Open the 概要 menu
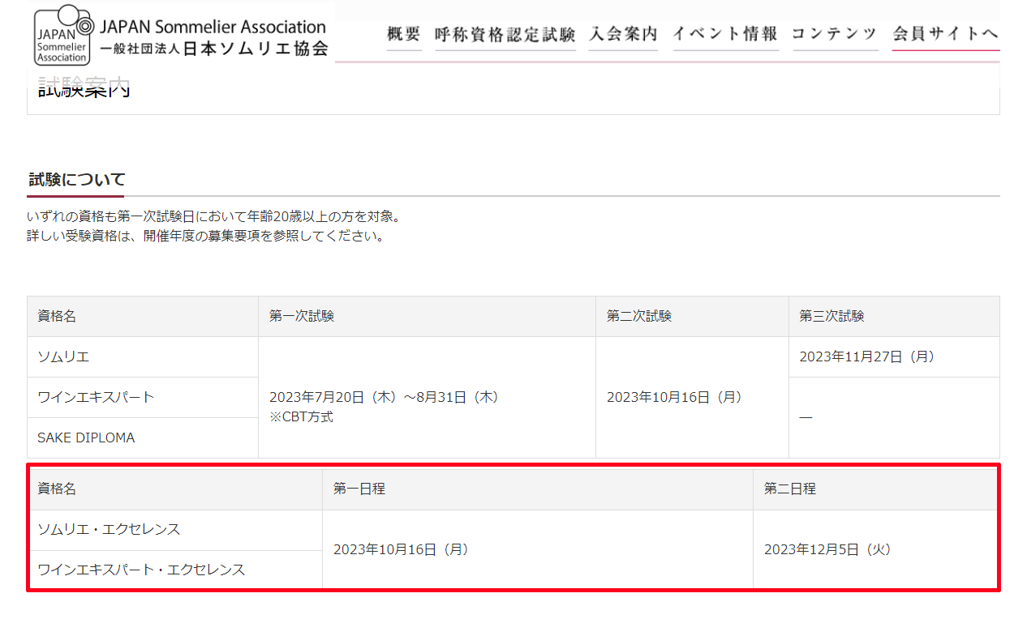Image resolution: width=1014 pixels, height=636 pixels. [404, 34]
